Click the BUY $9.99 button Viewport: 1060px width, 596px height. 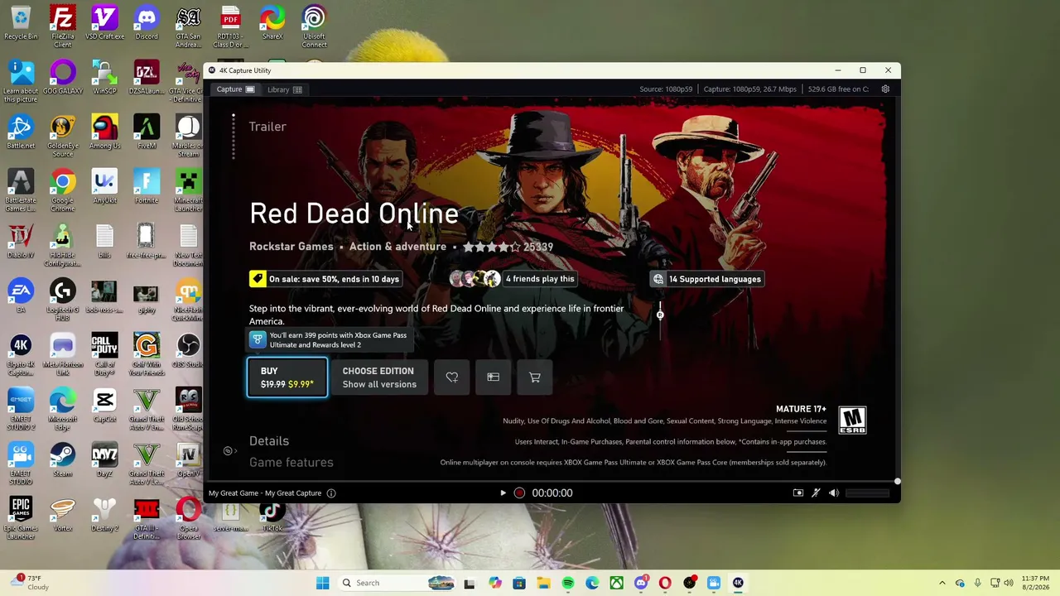point(287,377)
